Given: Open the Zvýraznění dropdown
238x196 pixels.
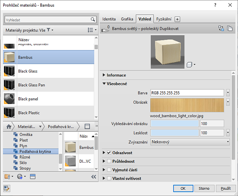Looking at the screenshot, I should point(190,142).
